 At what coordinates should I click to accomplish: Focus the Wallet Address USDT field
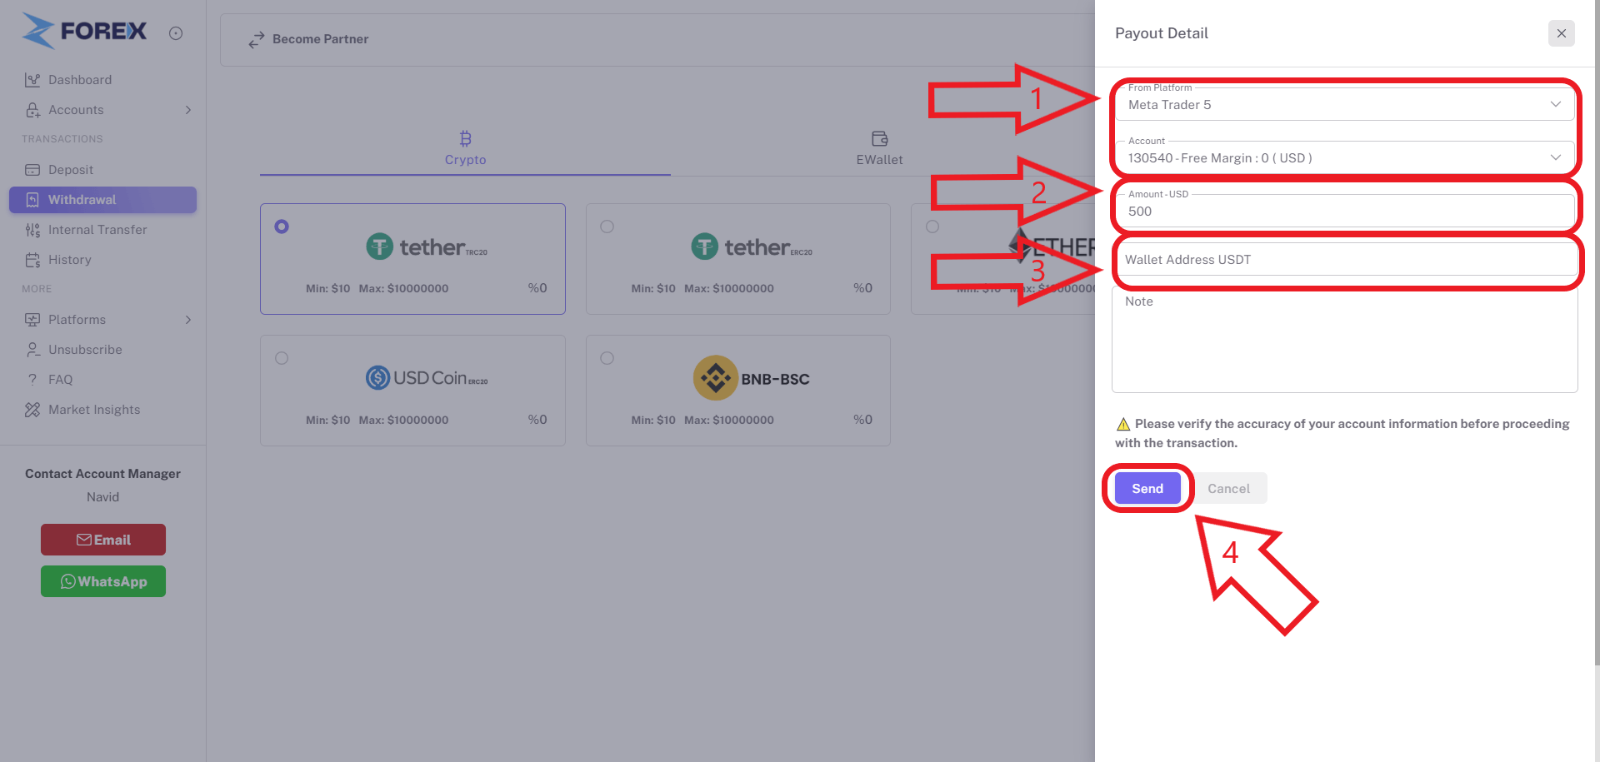click(1343, 259)
